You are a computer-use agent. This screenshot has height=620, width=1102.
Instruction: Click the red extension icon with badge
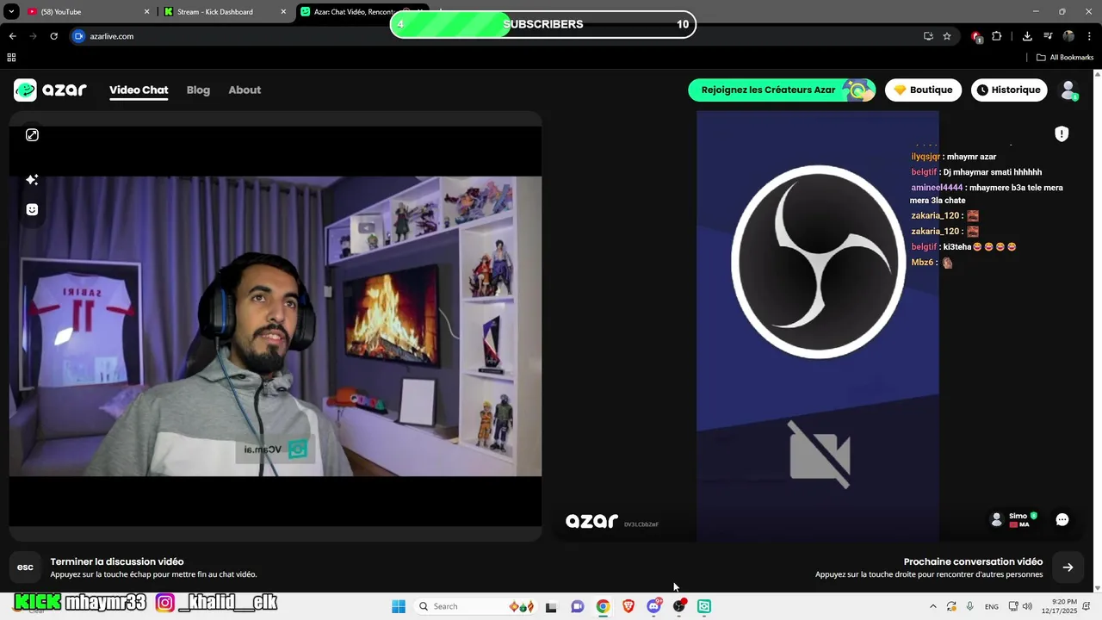976,37
